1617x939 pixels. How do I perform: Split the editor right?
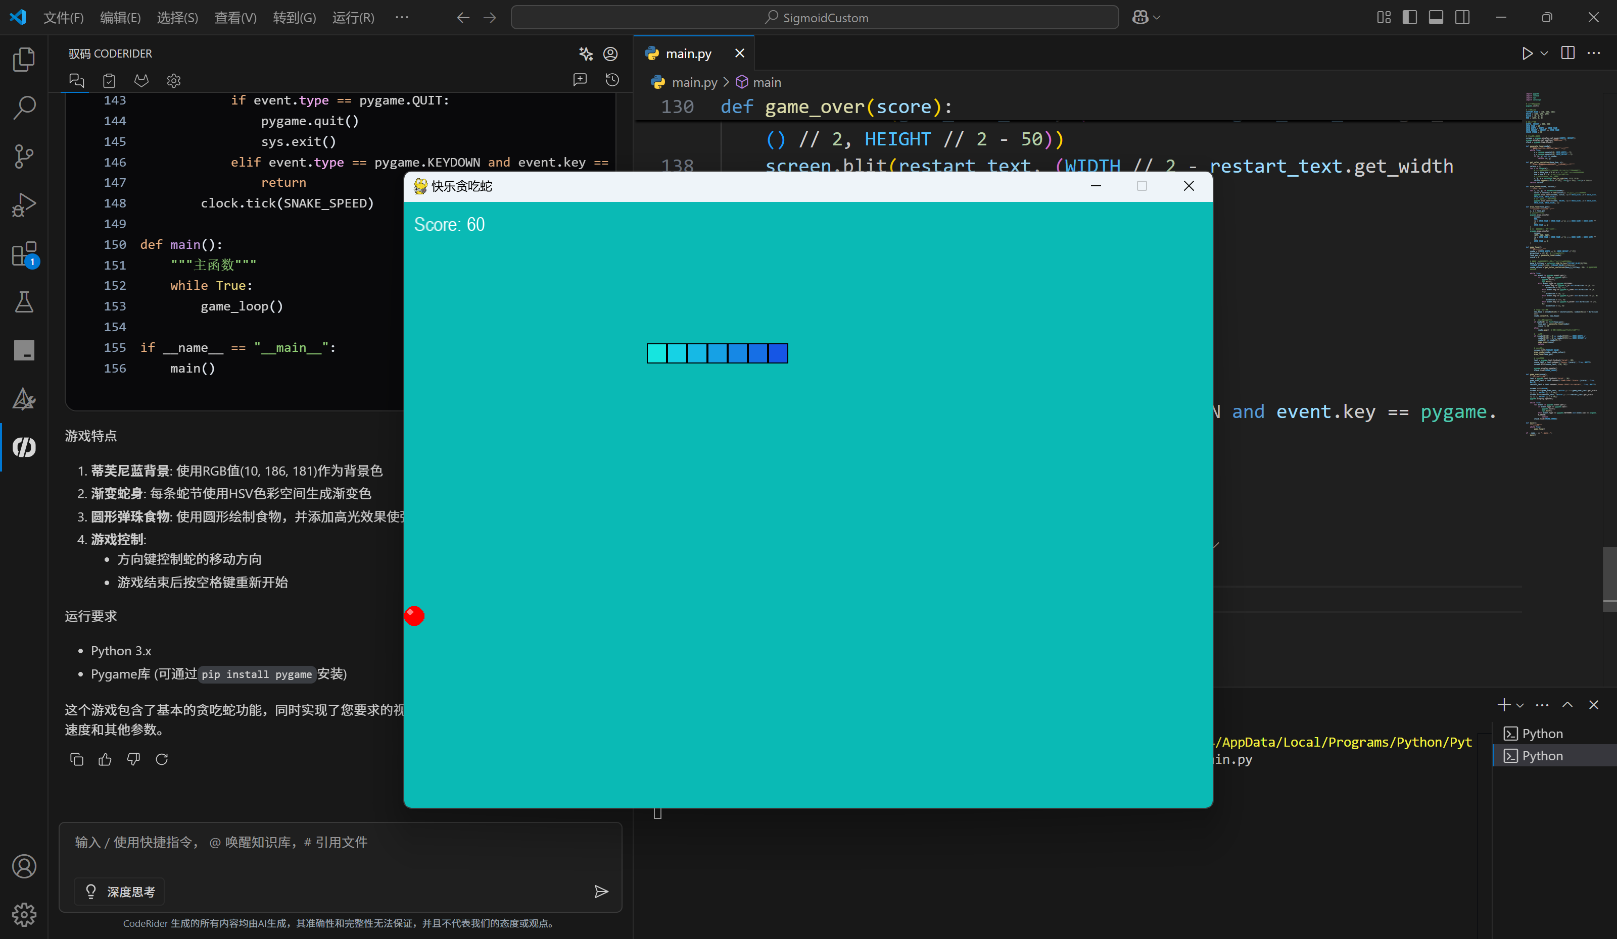coord(1567,53)
